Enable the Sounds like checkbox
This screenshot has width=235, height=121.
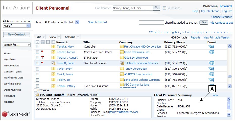pos(164,8)
